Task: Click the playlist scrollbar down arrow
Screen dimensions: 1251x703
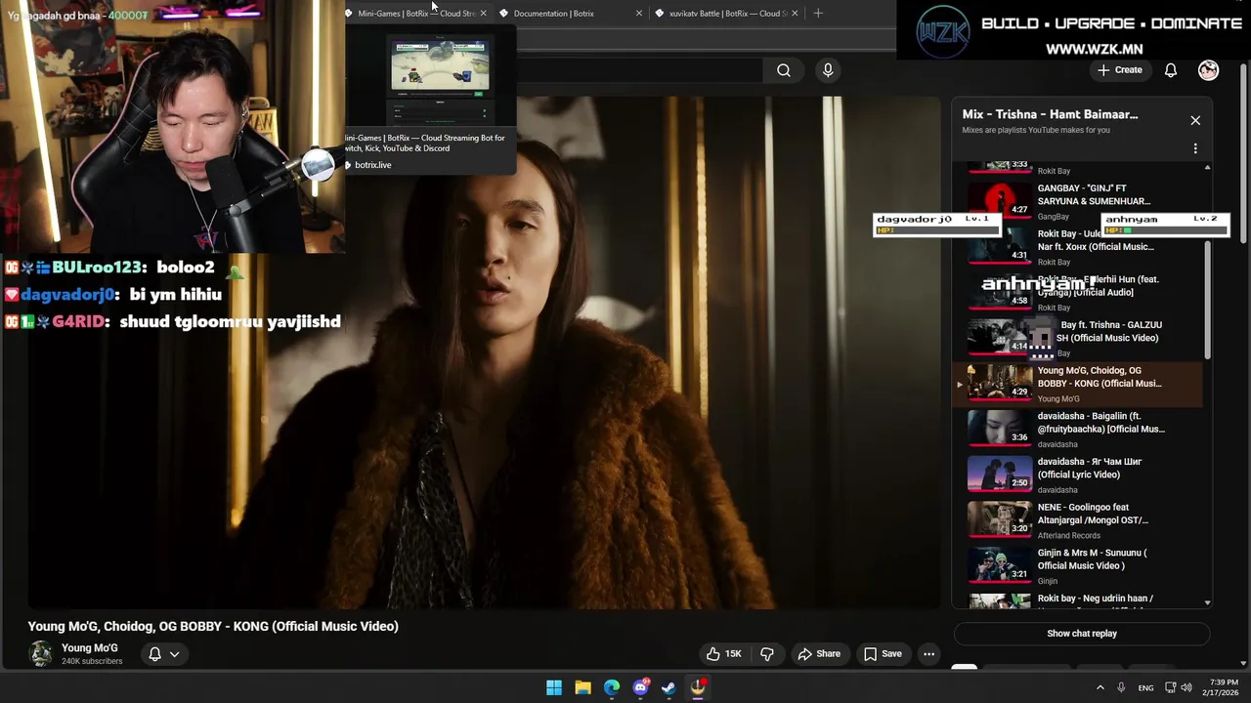Action: click(x=1207, y=603)
